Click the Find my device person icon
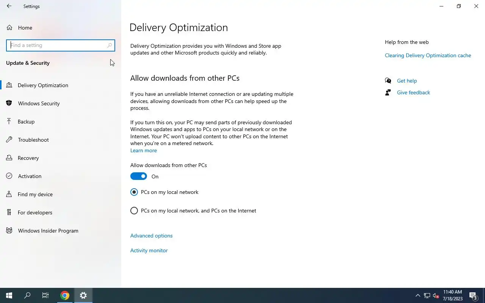The height and width of the screenshot is (303, 485). tap(9, 194)
